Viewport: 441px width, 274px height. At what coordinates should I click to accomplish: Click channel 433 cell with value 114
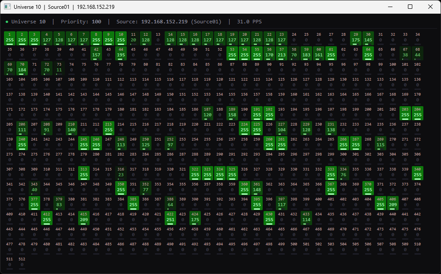coord(306,218)
